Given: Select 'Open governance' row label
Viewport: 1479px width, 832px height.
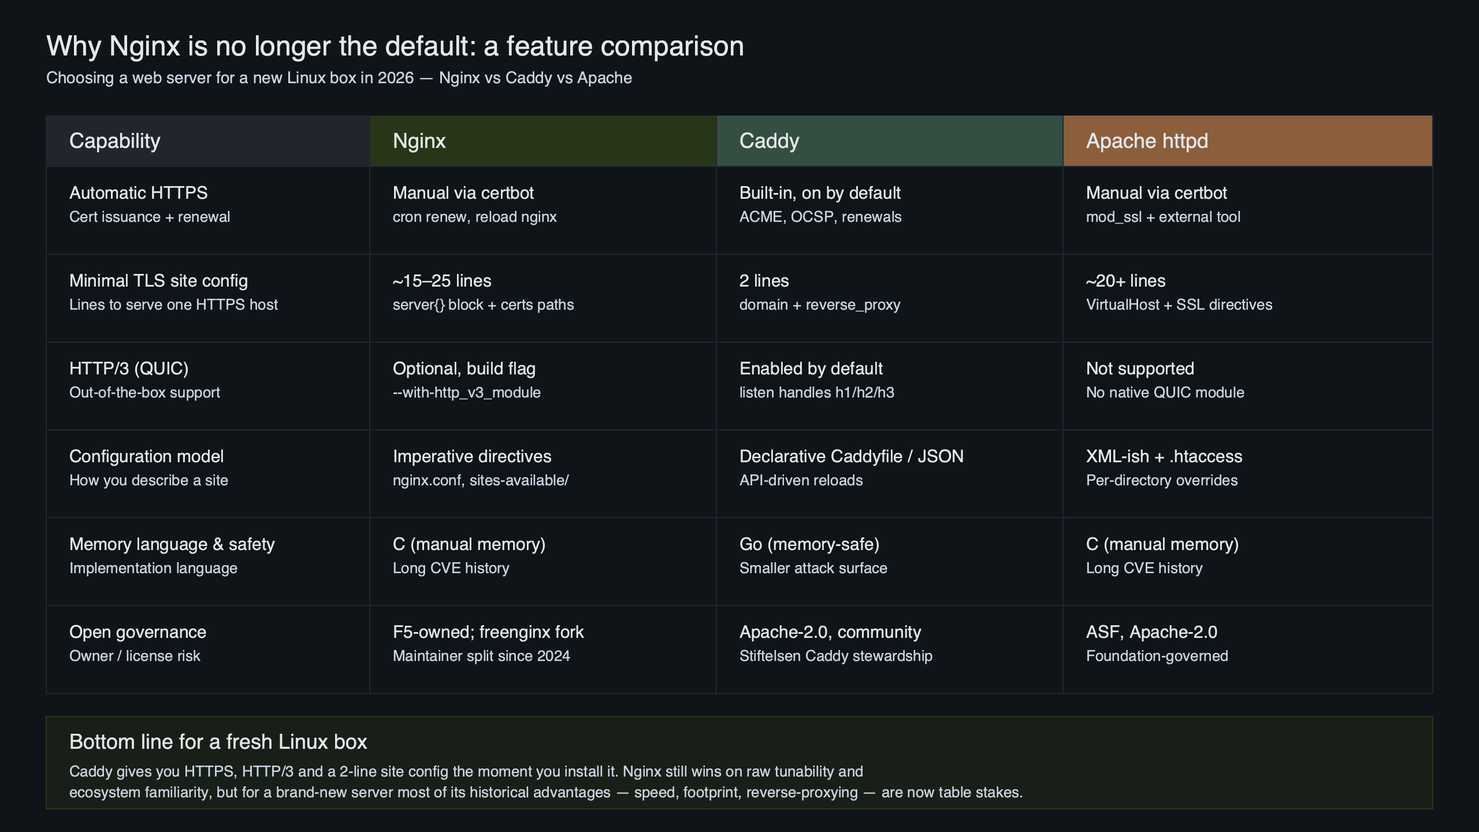Looking at the screenshot, I should coord(138,632).
